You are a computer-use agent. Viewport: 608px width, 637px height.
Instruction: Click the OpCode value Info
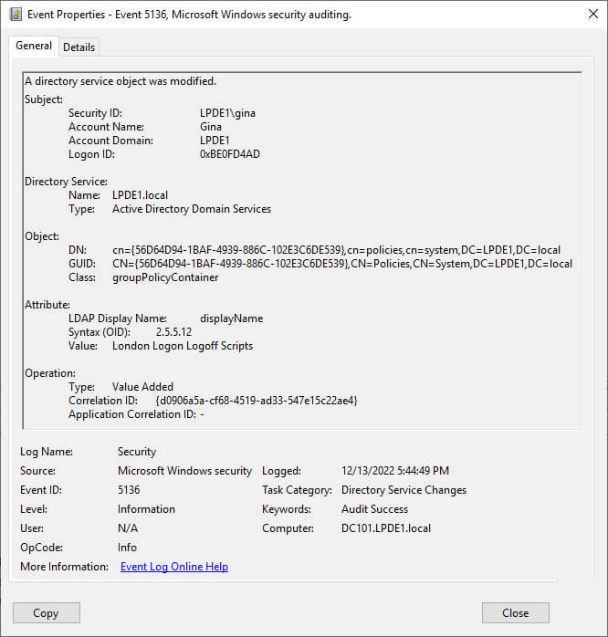pyautogui.click(x=127, y=548)
